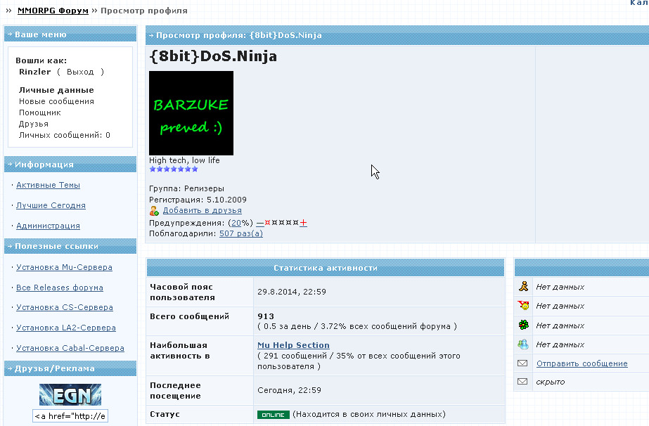Viewport: 649px width, 426px height.
Task: Click the High tech, low life title
Action: coord(184,160)
